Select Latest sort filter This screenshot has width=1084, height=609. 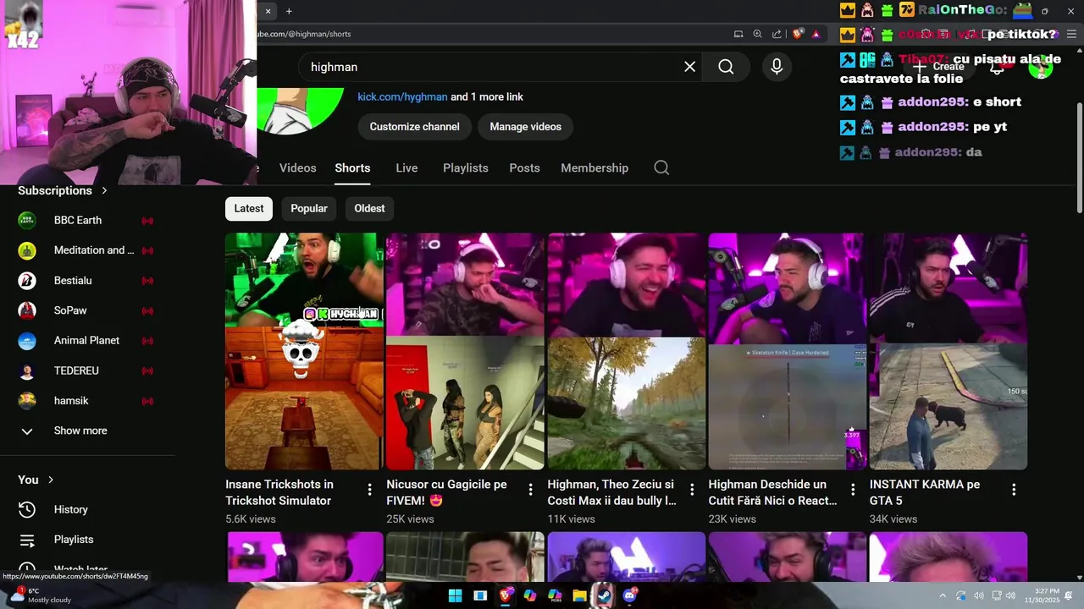click(249, 208)
